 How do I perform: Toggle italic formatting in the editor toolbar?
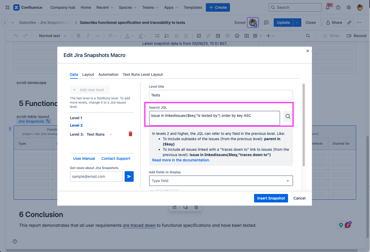click(88, 36)
